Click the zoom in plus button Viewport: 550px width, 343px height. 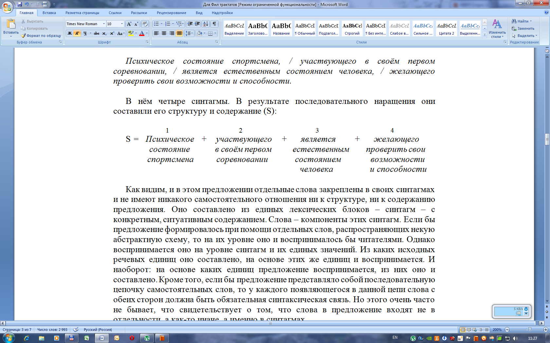545,330
